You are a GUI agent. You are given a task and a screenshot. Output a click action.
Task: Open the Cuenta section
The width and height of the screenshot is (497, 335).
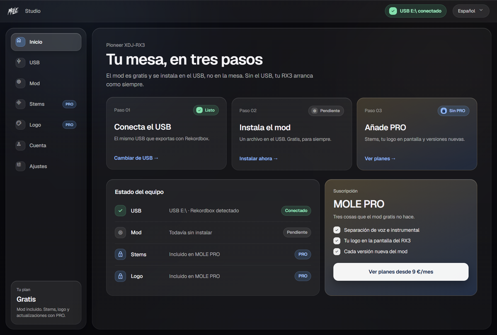pyautogui.click(x=46, y=146)
